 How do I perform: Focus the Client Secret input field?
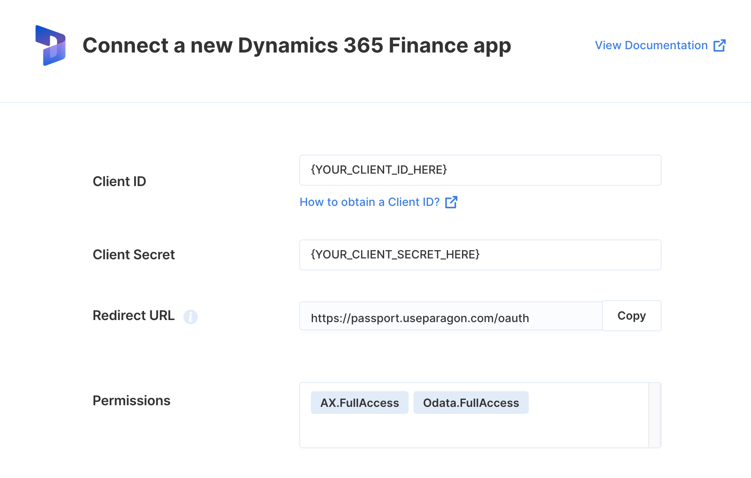480,255
